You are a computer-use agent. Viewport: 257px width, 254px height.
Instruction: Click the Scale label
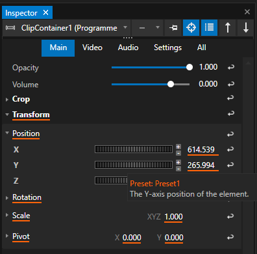21,216
